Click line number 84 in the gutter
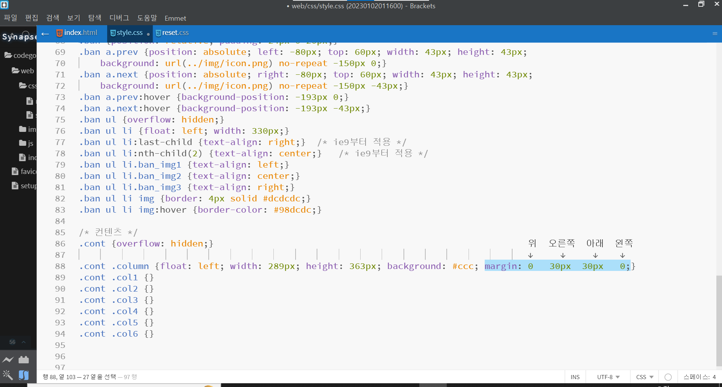 click(60, 221)
